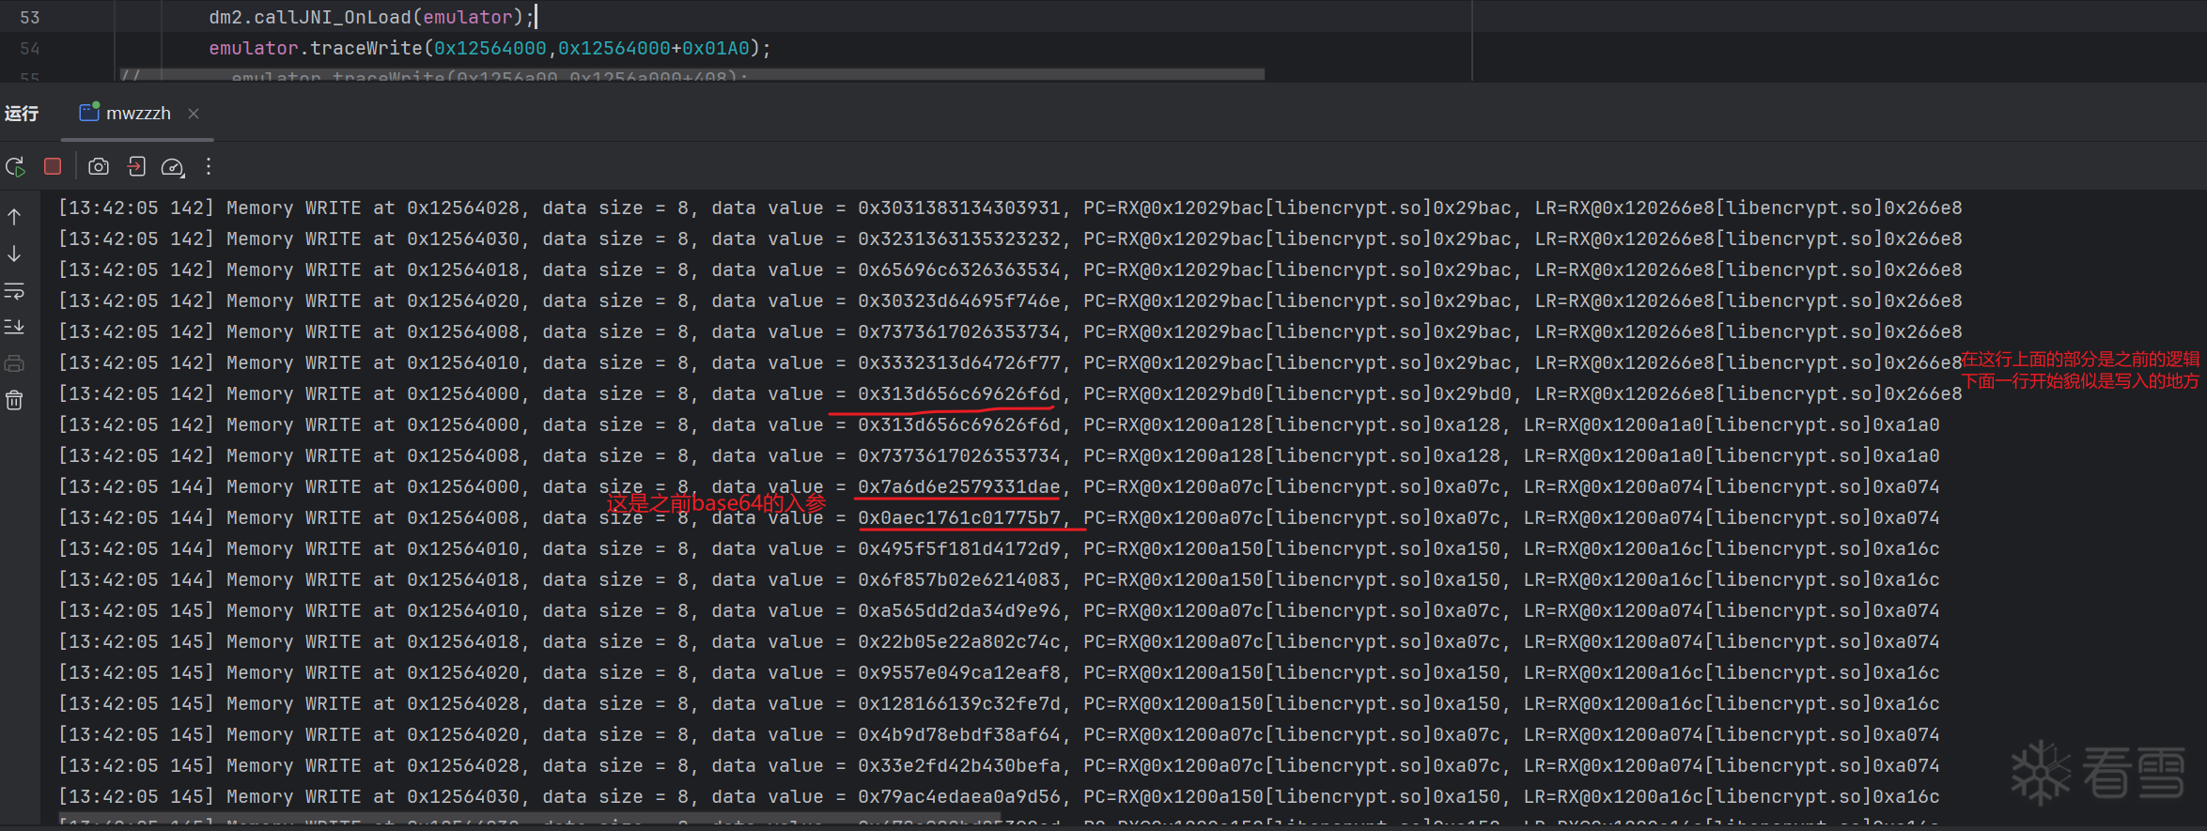Screen dimensions: 2207x831
Task: Close the mwzzzh run tab
Action: (x=194, y=114)
